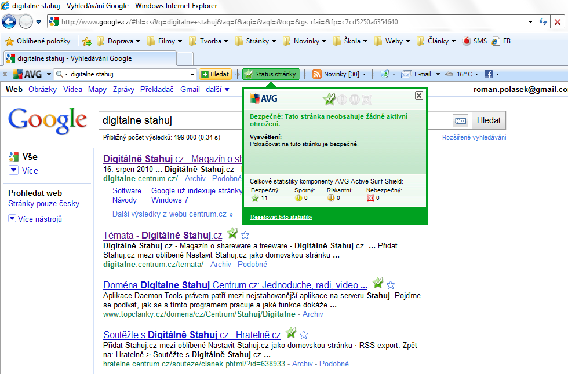
Task: Open AVG search box suggestions dropdown
Action: (x=192, y=74)
